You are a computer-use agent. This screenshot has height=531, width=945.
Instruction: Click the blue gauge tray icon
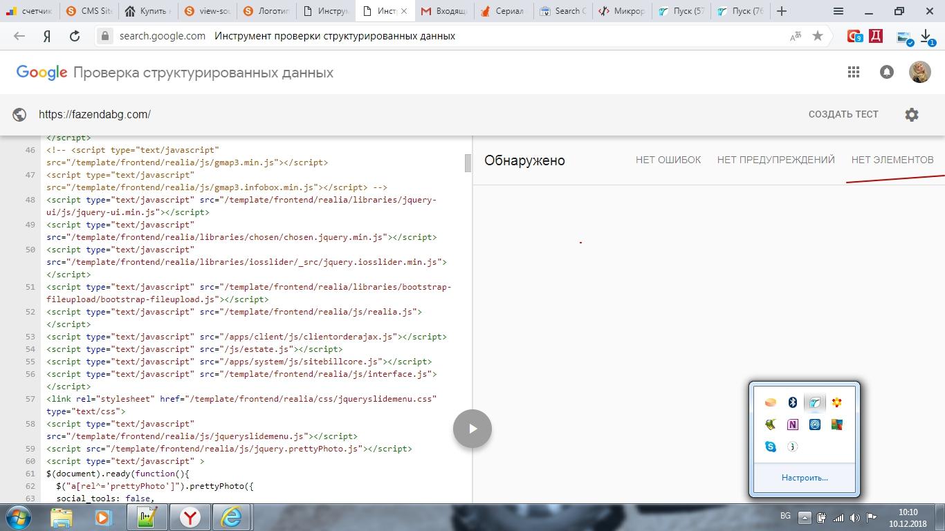click(815, 425)
